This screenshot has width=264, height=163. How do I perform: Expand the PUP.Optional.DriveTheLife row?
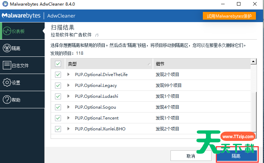click(68, 74)
